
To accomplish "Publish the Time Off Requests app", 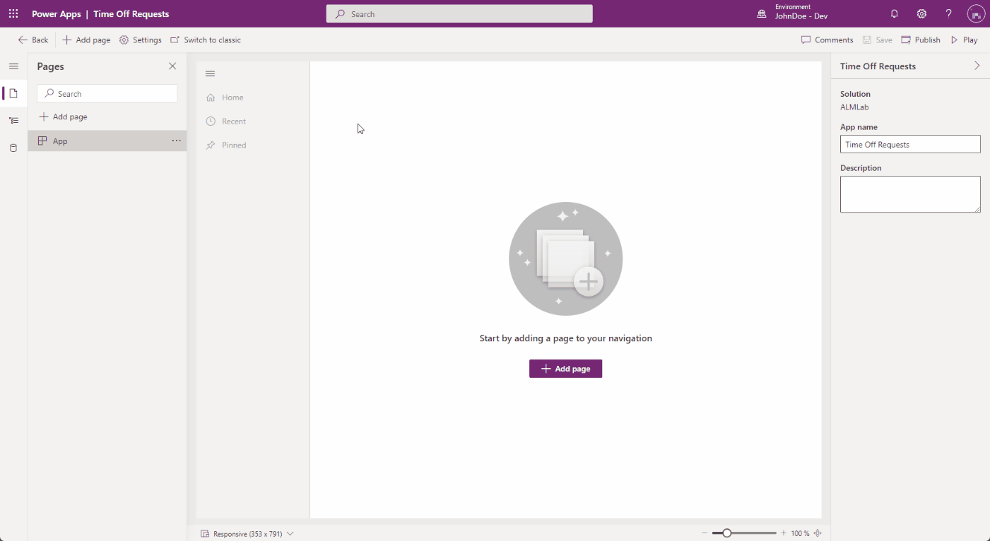I will [x=920, y=40].
